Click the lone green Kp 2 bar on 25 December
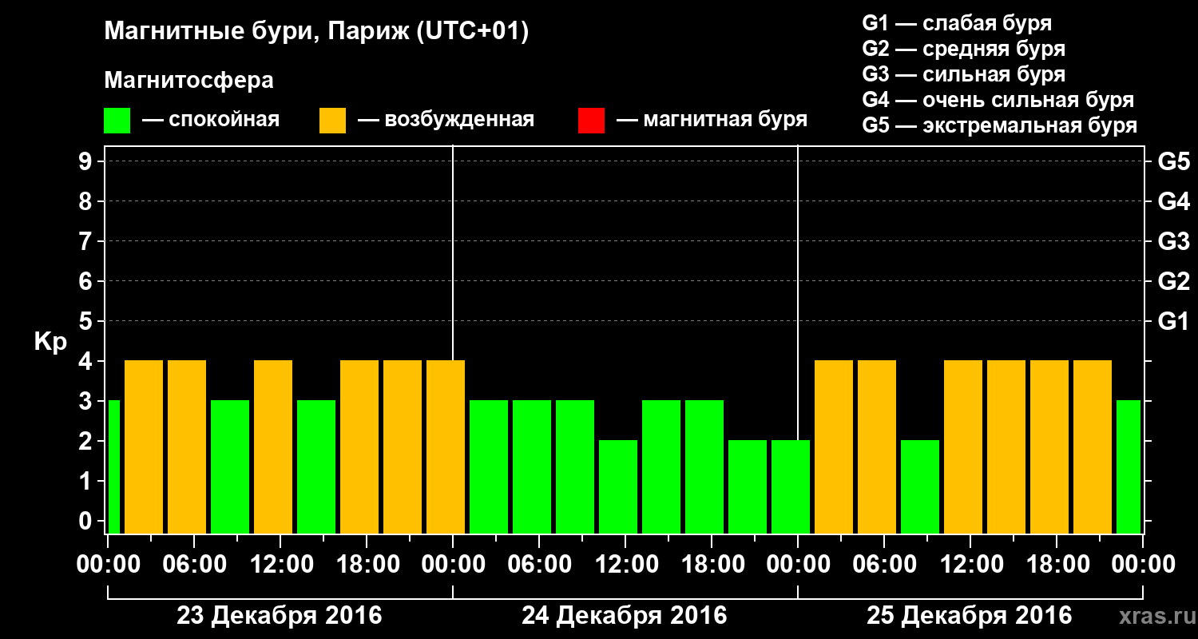Image resolution: width=1198 pixels, height=639 pixels. coord(920,486)
